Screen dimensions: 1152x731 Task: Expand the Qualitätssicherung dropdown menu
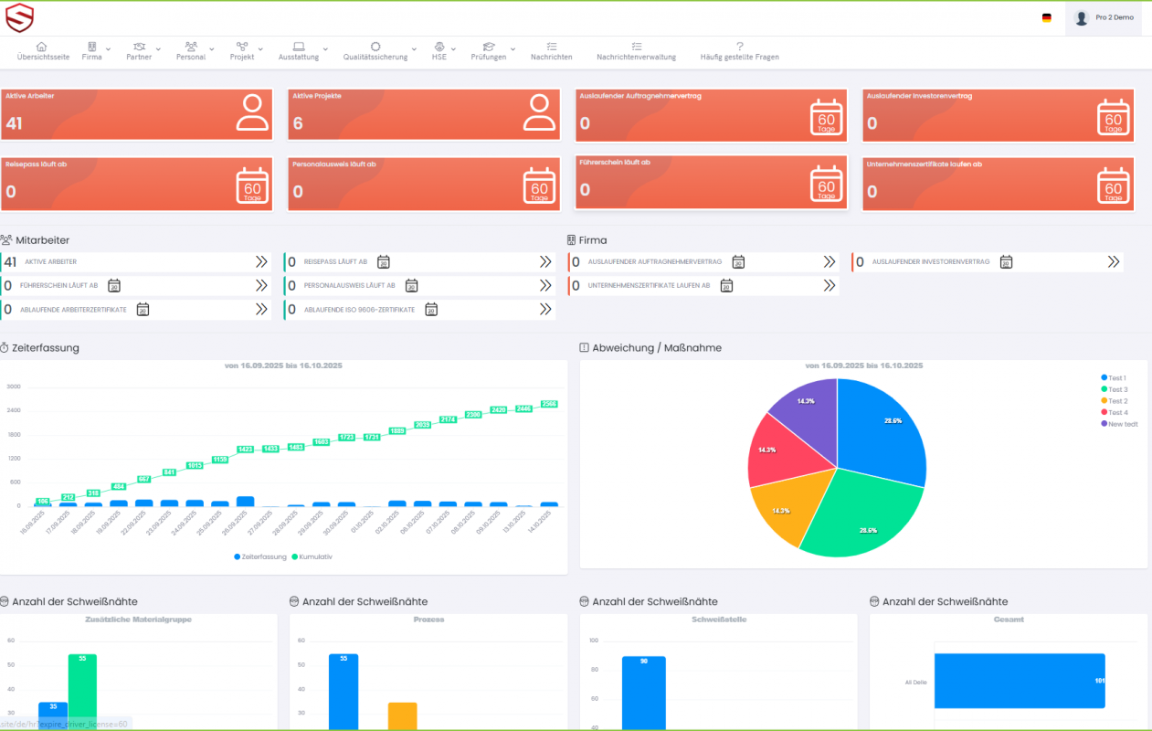380,51
